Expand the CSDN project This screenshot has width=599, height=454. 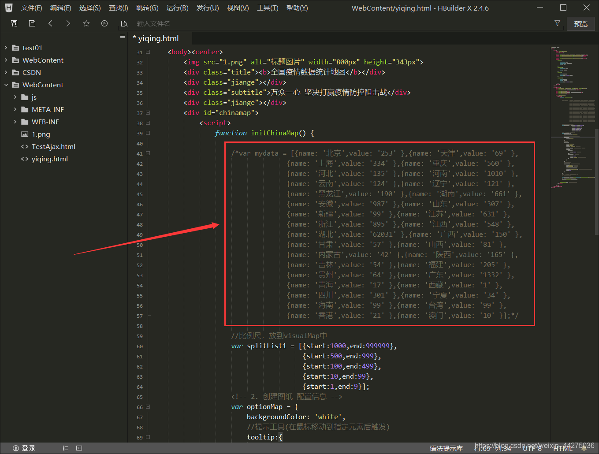[6, 72]
